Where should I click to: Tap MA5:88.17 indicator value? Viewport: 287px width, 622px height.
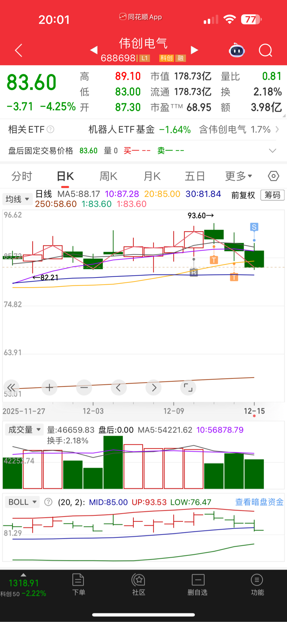coord(78,194)
